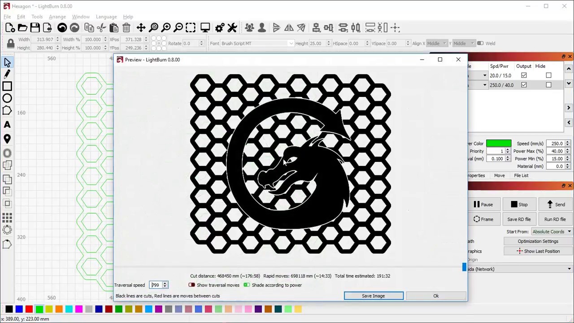Undo the last action
The image size is (574, 323).
[62, 28]
